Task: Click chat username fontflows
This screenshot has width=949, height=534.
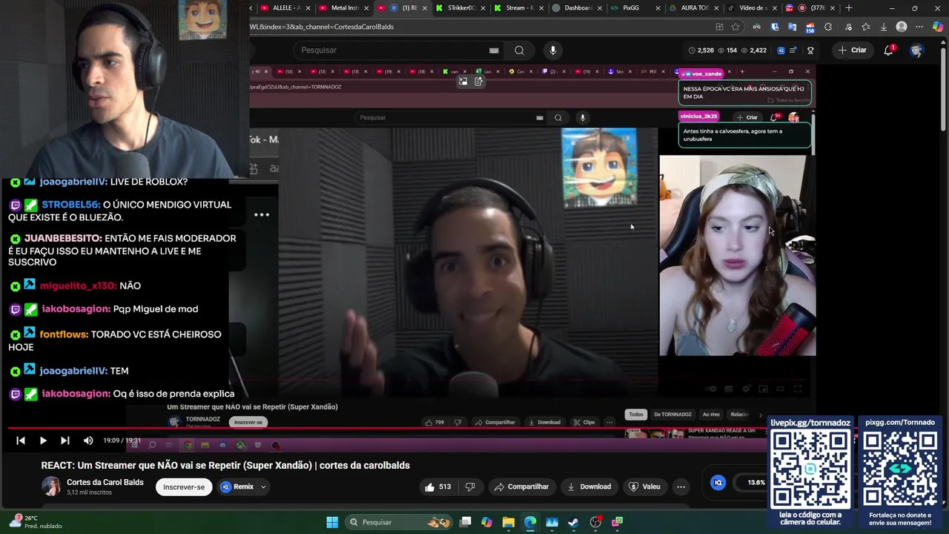Action: (64, 334)
